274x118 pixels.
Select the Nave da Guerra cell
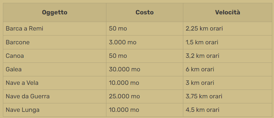point(28,96)
